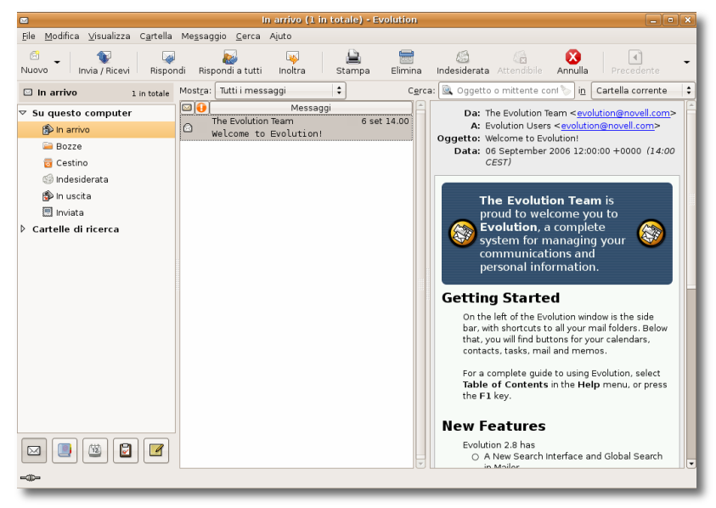Image resolution: width=716 pixels, height=508 pixels.
Task: Open the calendar view in bottom switcher
Action: coord(95,451)
